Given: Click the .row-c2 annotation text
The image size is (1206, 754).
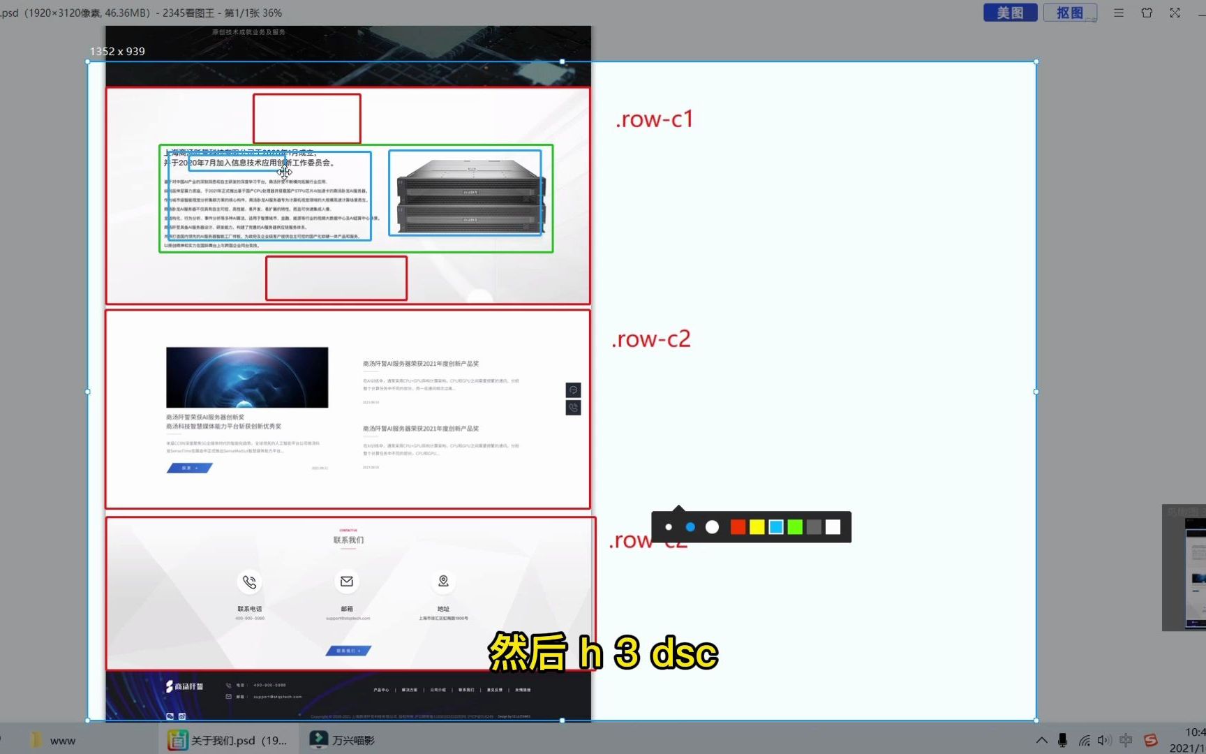Looking at the screenshot, I should pos(651,339).
